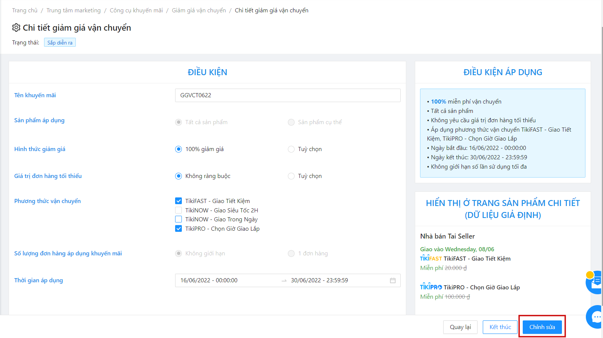The width and height of the screenshot is (603, 338).
Task: Select 'Tuỳ chọn' for Giá trị đơn hàng tối thiểu
Action: [x=291, y=176]
